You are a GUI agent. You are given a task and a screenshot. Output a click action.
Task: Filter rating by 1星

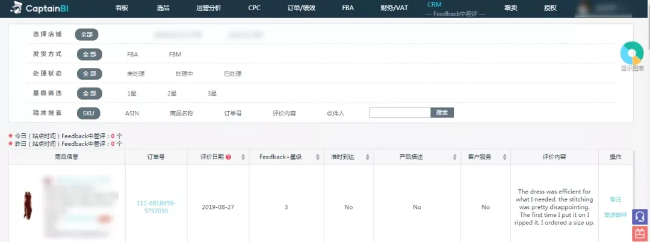[x=132, y=94]
